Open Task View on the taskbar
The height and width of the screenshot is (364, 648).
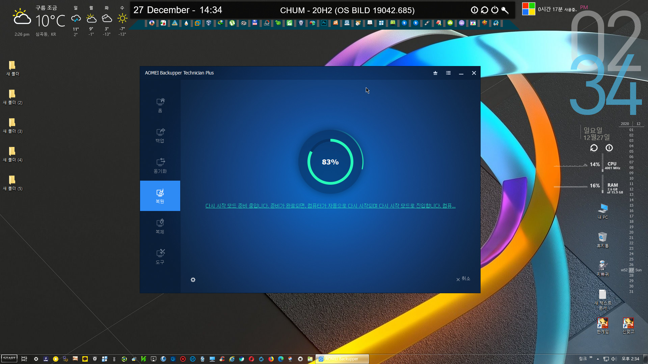[x=24, y=359]
